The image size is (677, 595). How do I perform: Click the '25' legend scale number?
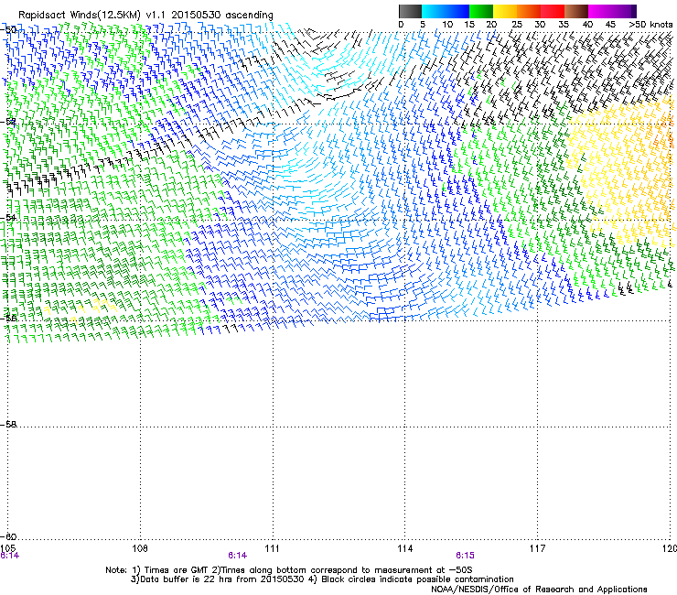[x=516, y=25]
